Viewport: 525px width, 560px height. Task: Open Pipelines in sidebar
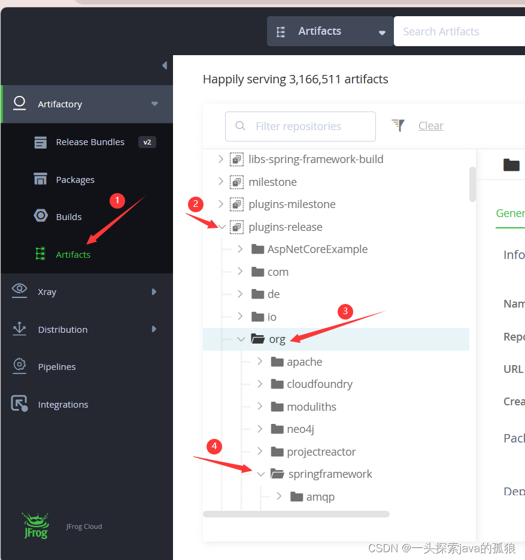(57, 367)
